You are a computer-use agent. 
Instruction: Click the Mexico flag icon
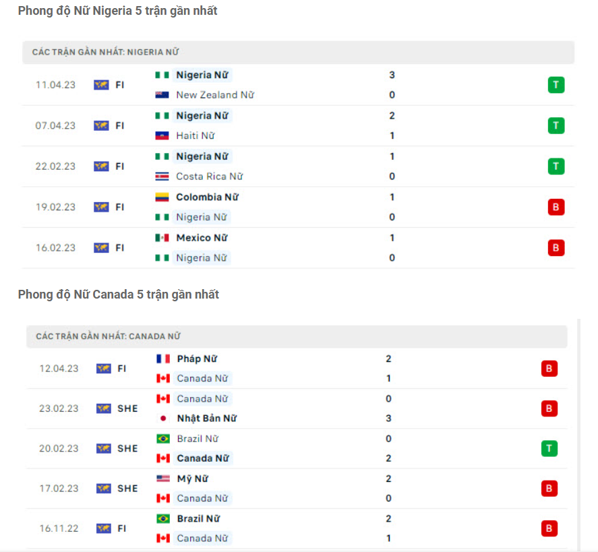click(x=162, y=237)
